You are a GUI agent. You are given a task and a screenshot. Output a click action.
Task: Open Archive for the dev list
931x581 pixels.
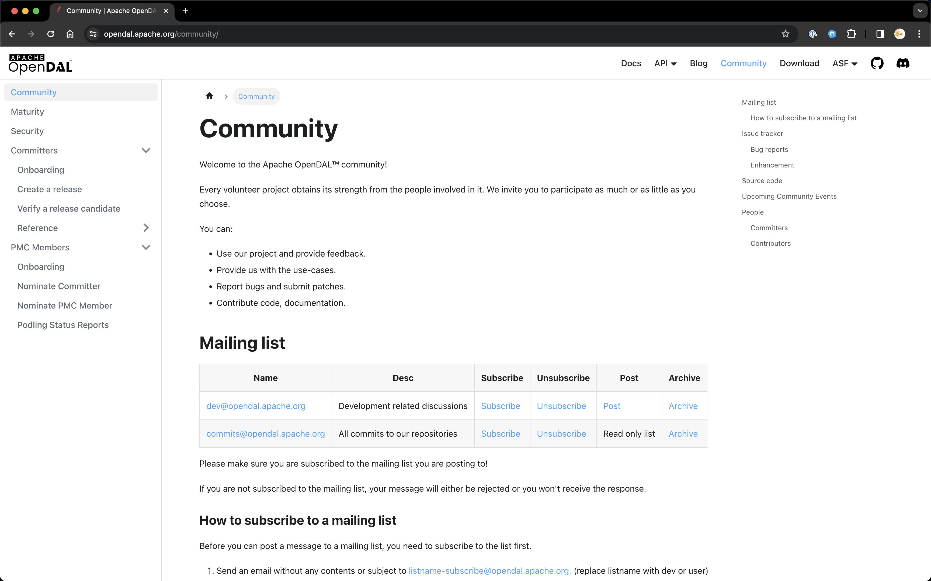pyautogui.click(x=683, y=406)
